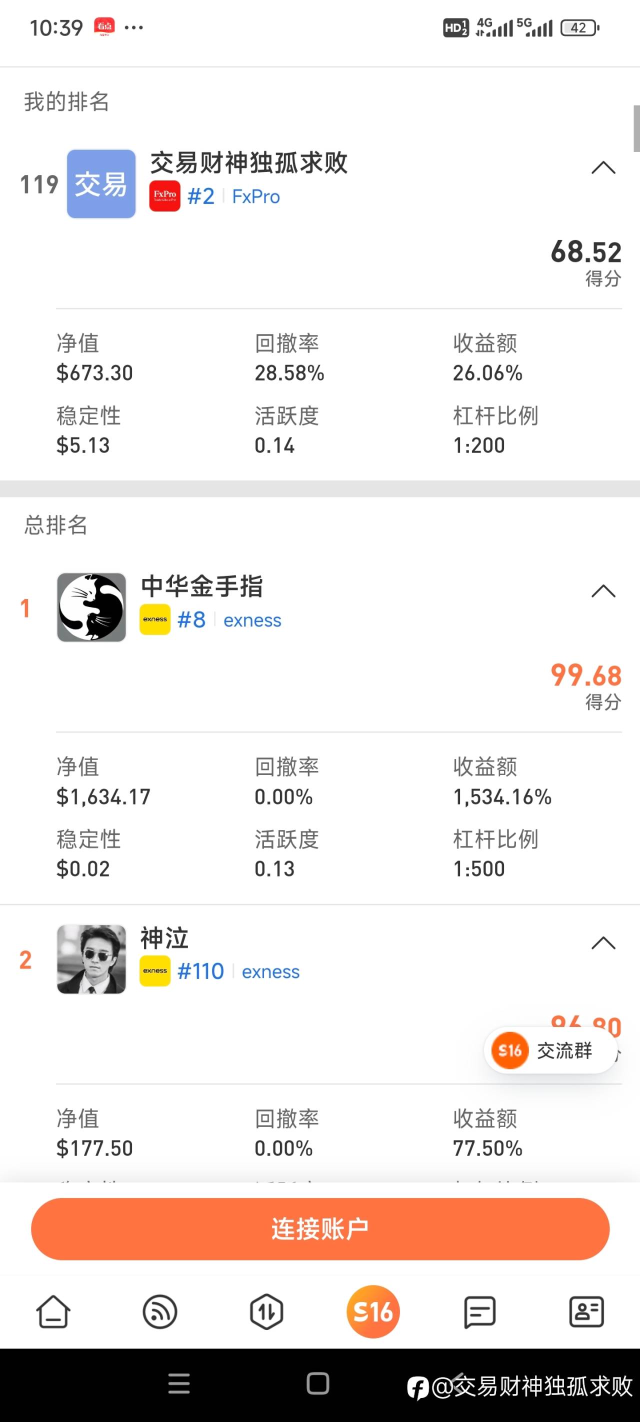Screen dimensions: 640x1422
Task: Open the S16 交流群 floating button
Action: [550, 1050]
